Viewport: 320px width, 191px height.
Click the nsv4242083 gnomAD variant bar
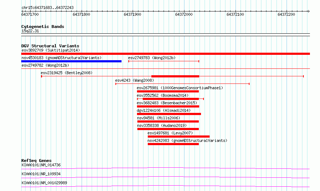point(173,144)
